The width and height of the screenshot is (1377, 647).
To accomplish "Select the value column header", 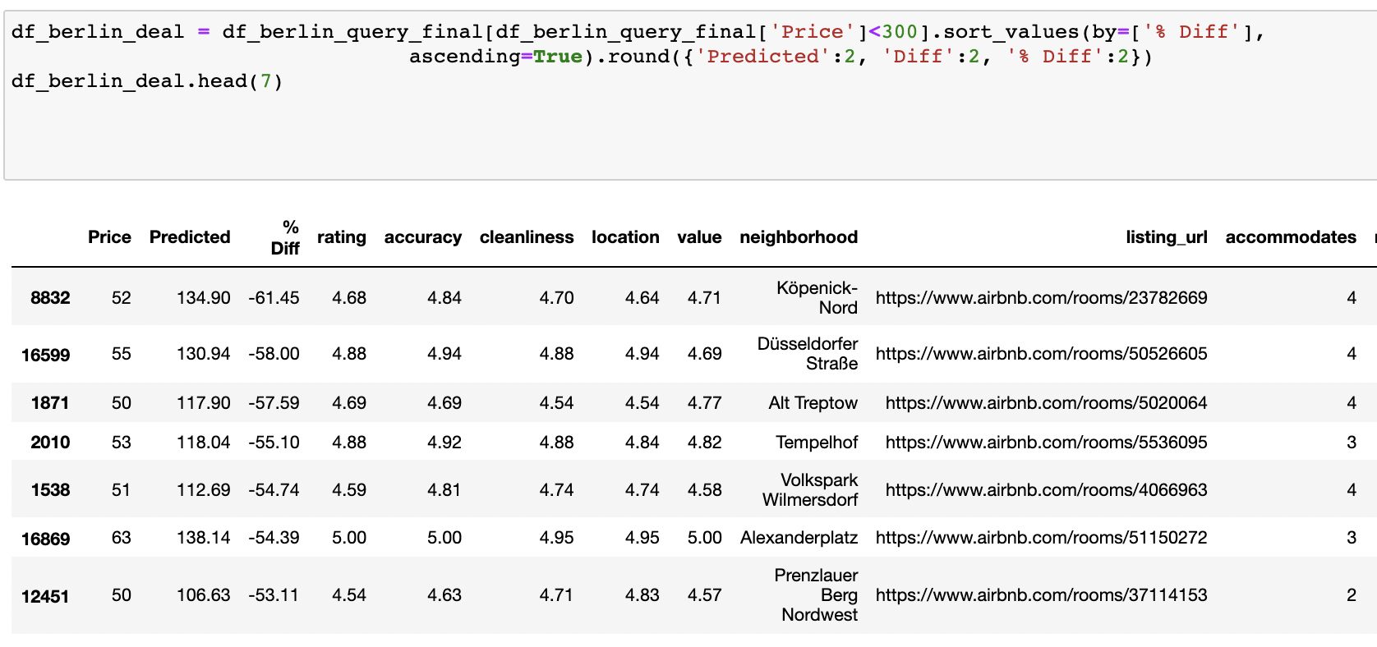I will pos(699,237).
